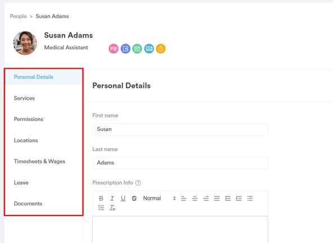This screenshot has height=243, width=333.
Task: Select the orange timer badge icon
Action: coord(161,49)
